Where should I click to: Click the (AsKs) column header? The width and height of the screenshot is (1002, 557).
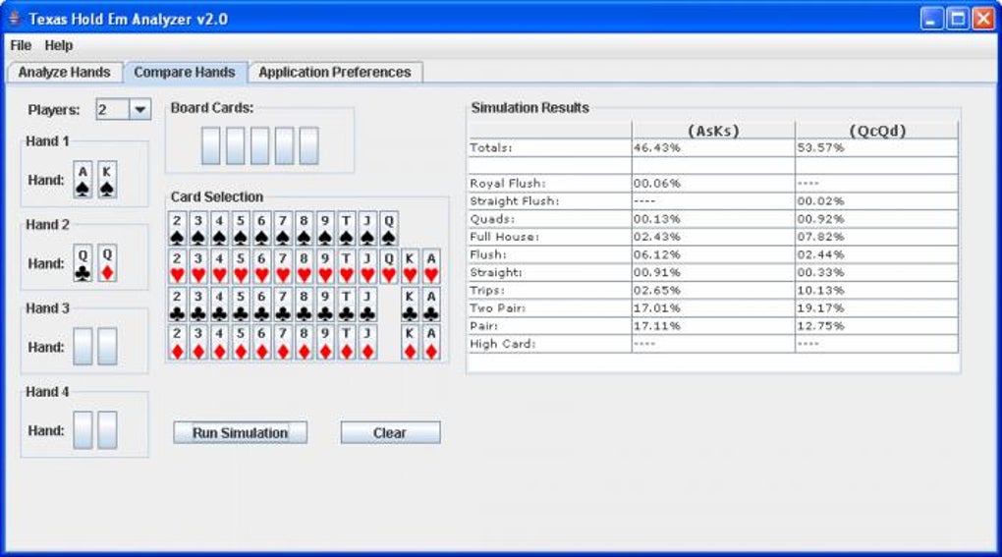pyautogui.click(x=713, y=131)
